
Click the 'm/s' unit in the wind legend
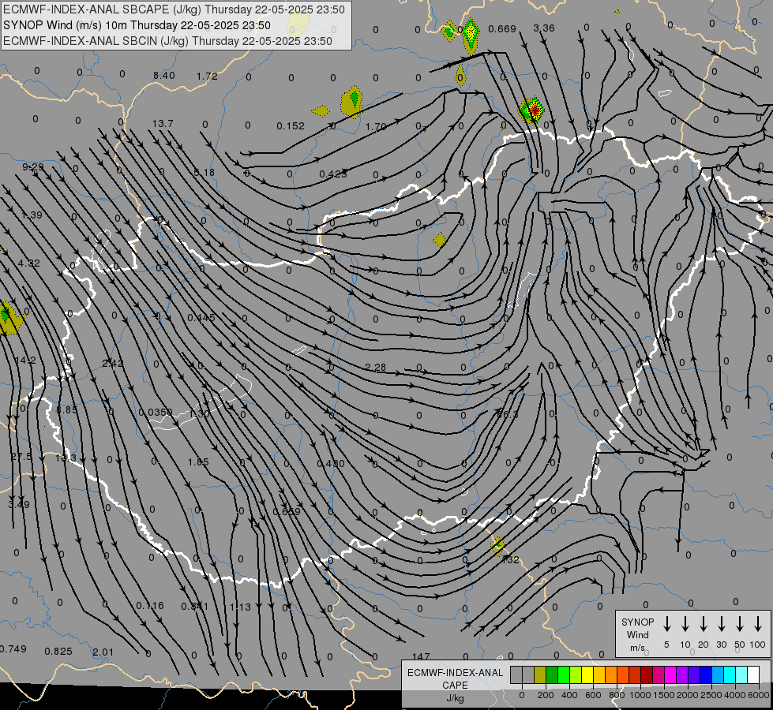[637, 648]
